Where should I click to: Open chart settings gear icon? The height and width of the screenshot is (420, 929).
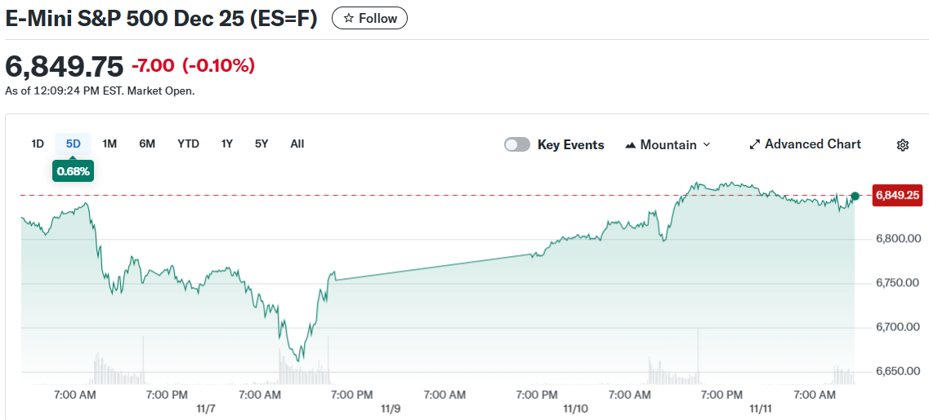coord(902,145)
